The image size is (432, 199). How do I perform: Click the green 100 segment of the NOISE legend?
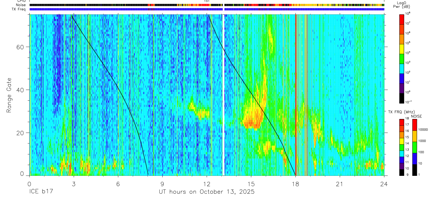coord(414,147)
